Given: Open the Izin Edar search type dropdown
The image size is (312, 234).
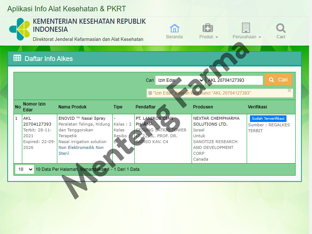Looking at the screenshot, I should coord(180,80).
